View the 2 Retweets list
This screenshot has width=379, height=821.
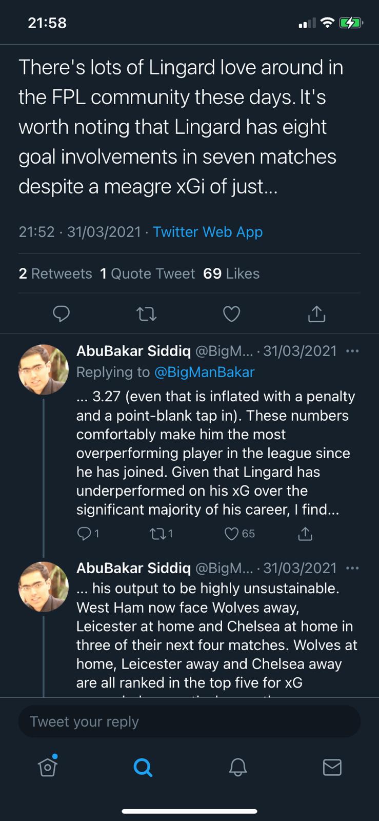[x=55, y=273]
